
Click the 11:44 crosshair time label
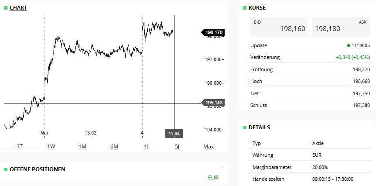point(174,133)
